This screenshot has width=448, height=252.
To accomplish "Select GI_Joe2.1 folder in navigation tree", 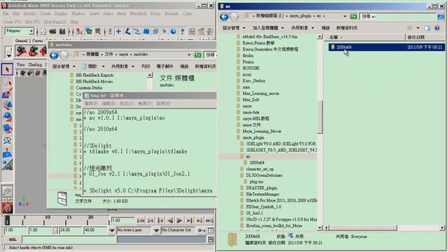I will (254, 213).
